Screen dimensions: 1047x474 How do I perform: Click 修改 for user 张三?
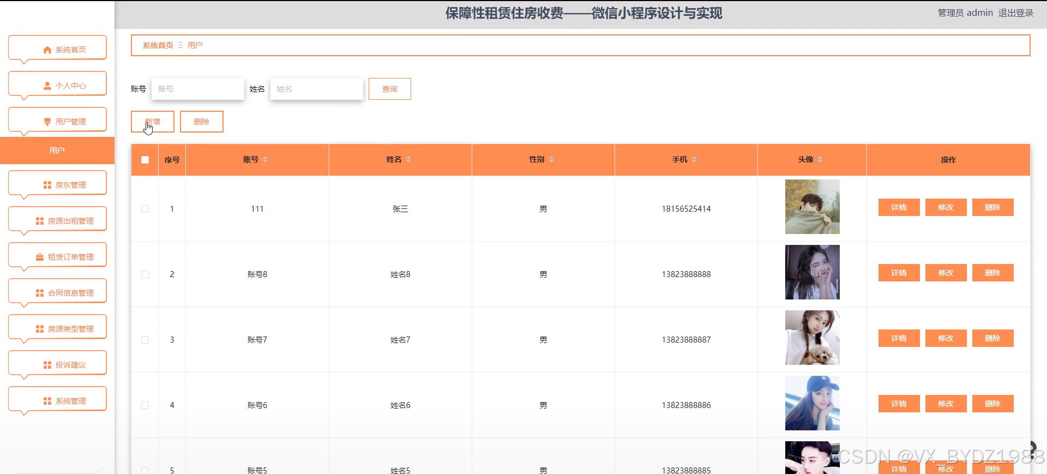pos(946,207)
